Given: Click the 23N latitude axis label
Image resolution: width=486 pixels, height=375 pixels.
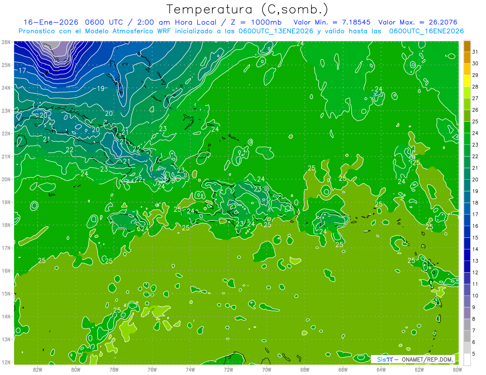Looking at the screenshot, I should pyautogui.click(x=6, y=110).
